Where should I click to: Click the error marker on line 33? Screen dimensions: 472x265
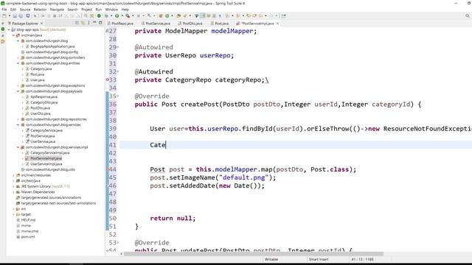click(x=108, y=79)
